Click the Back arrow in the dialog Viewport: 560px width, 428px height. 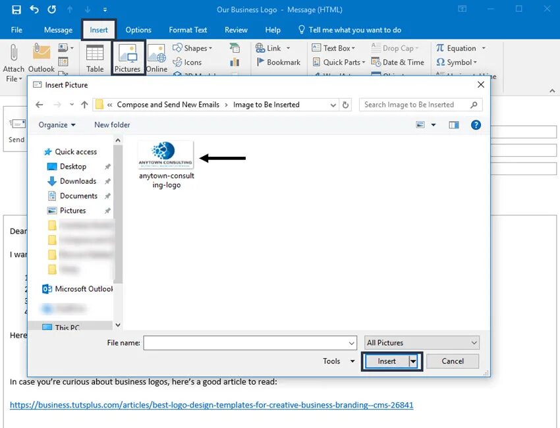click(40, 105)
